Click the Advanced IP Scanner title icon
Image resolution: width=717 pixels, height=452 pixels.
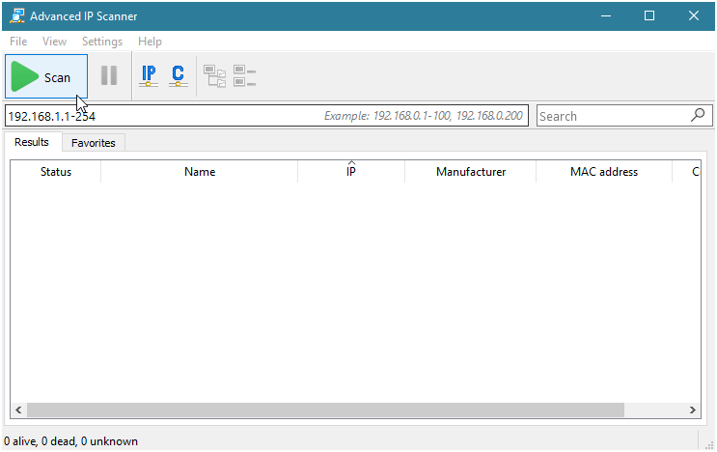15,16
